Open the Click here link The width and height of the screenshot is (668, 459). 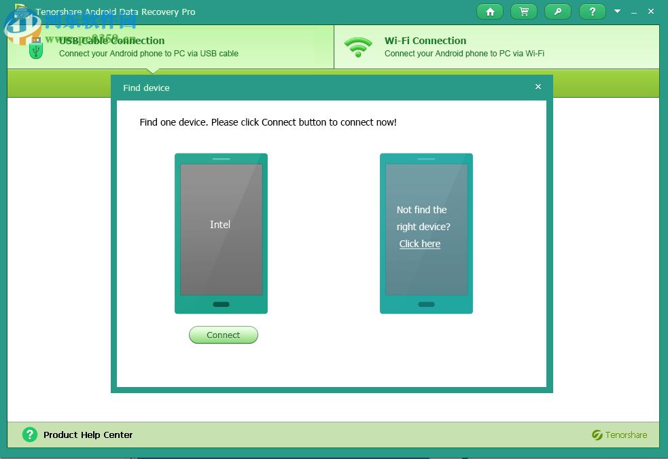pos(419,244)
